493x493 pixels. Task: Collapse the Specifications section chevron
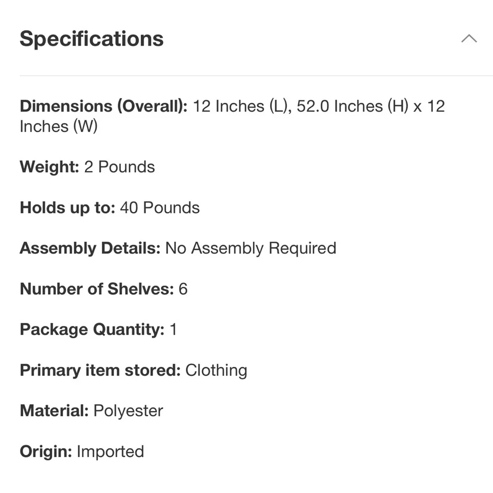click(469, 38)
